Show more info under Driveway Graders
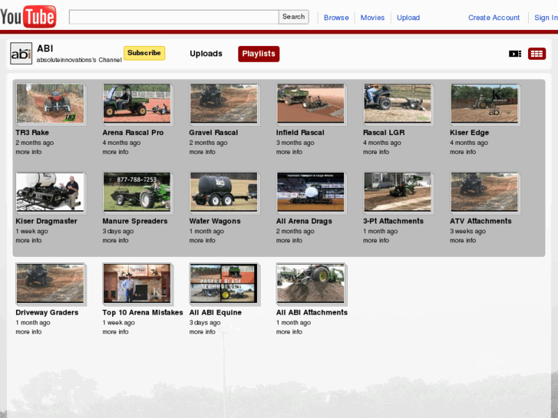This screenshot has width=558, height=418. tap(28, 332)
